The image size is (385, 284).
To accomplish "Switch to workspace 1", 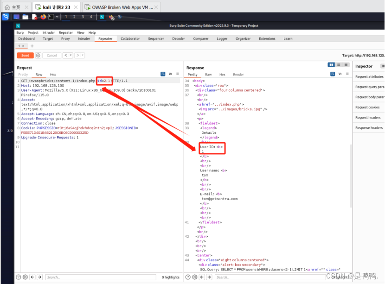I will pyautogui.click(x=66, y=17).
